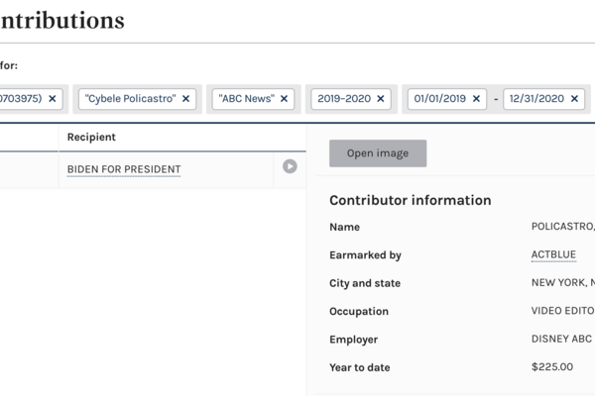Clear the "ABC News" employer filter
This screenshot has height=396, width=595.
point(285,99)
